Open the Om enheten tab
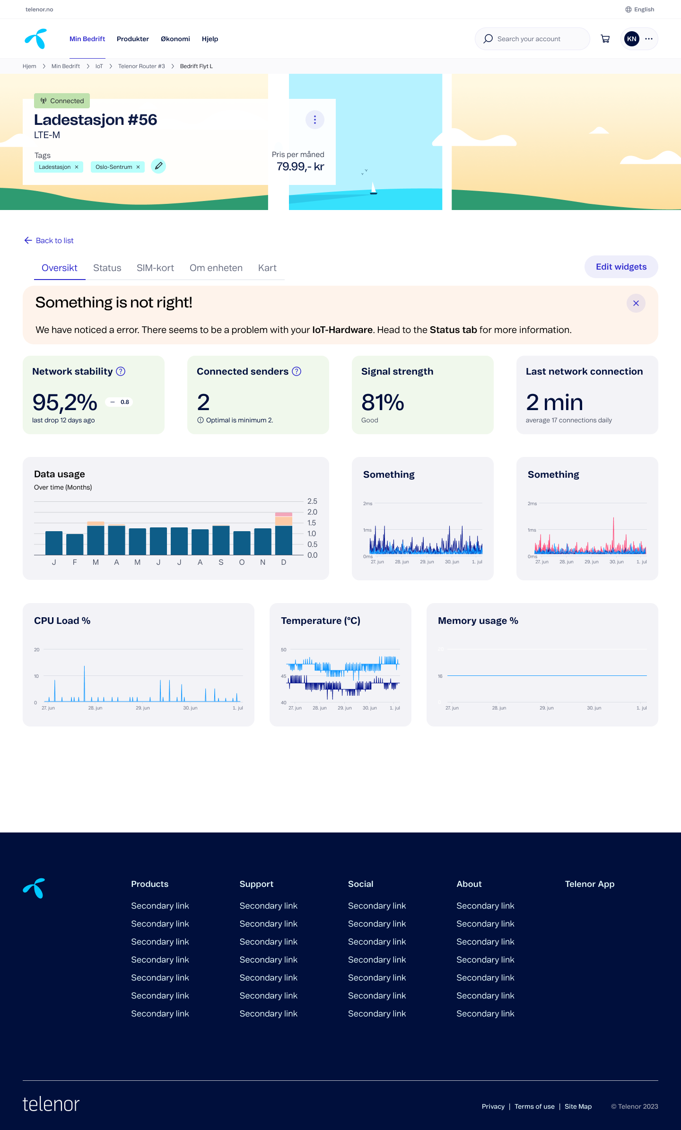 [x=216, y=268]
